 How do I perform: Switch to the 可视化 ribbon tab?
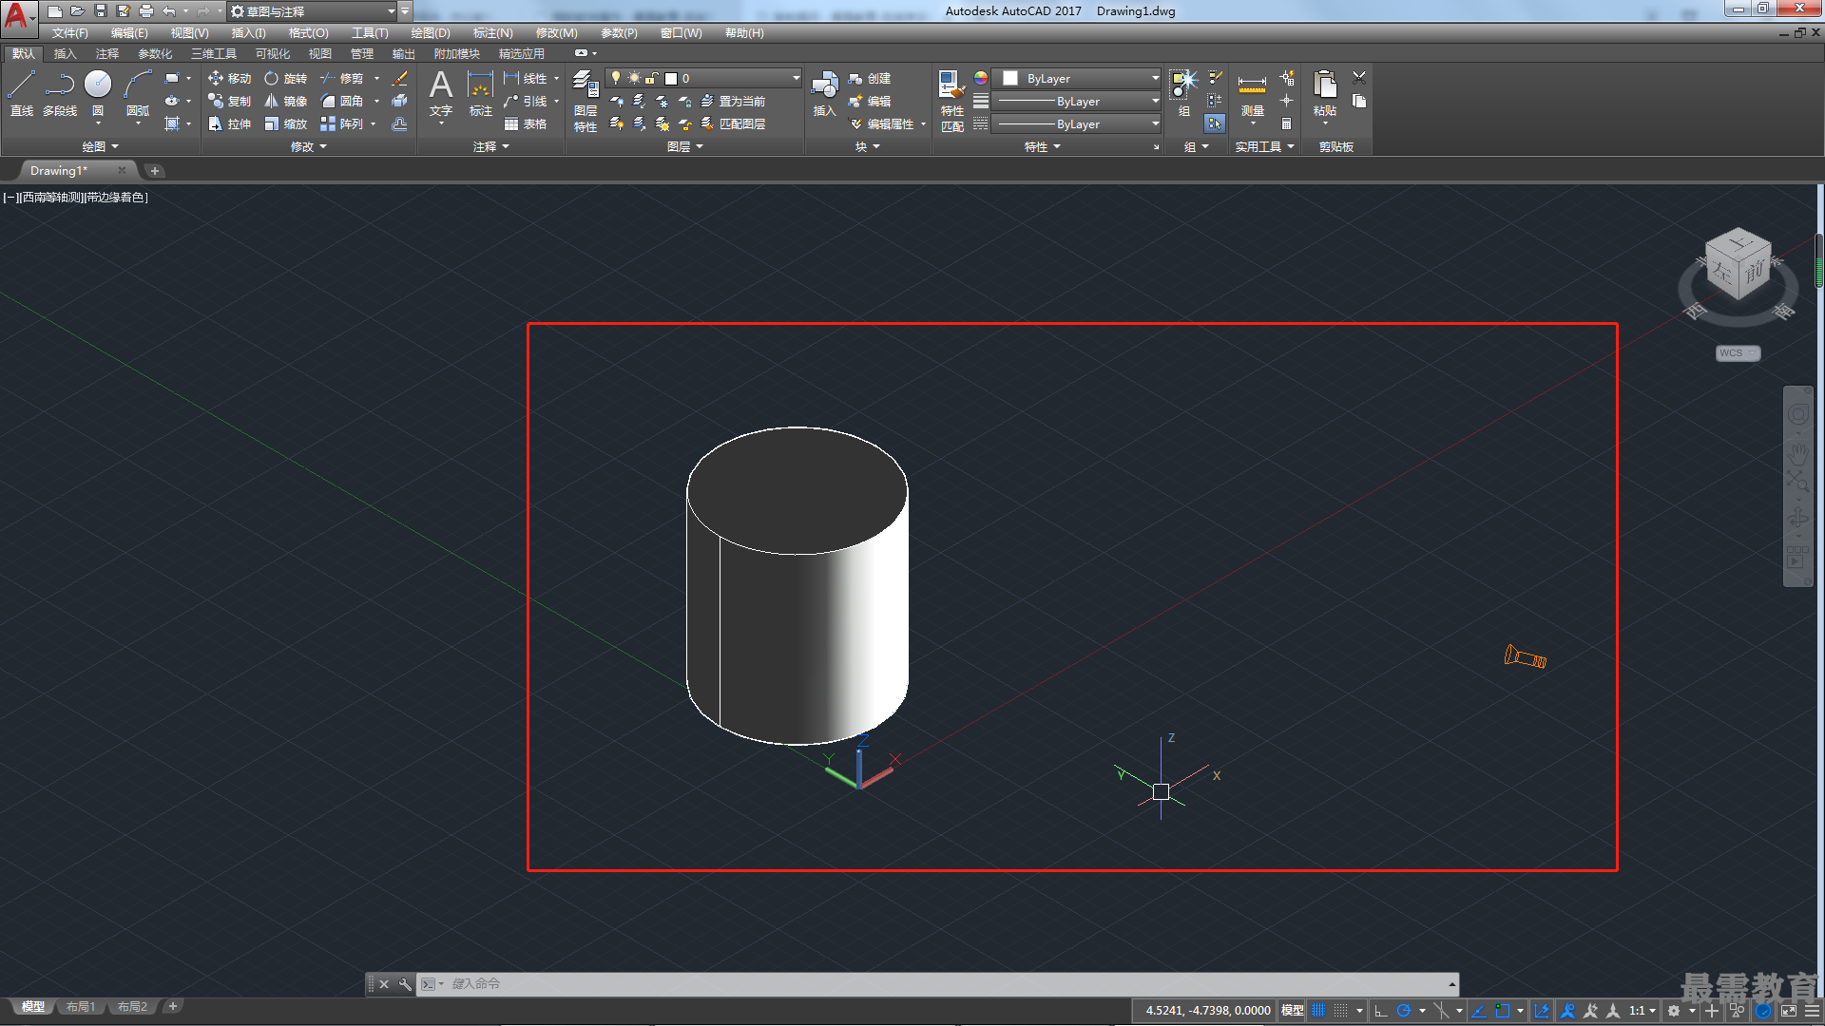pyautogui.click(x=272, y=54)
